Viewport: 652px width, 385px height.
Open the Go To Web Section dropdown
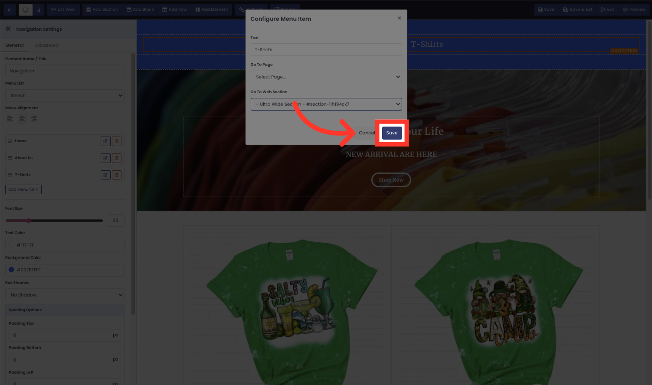(326, 104)
